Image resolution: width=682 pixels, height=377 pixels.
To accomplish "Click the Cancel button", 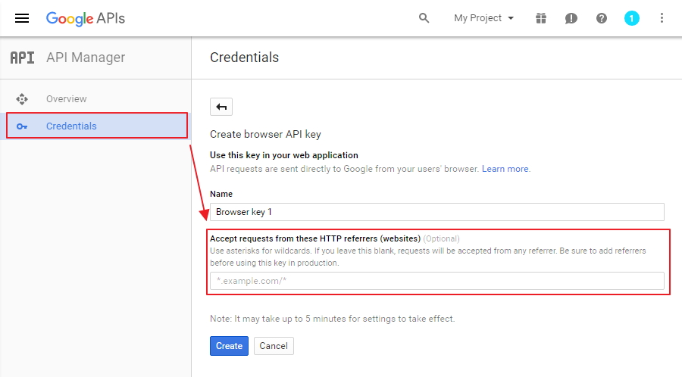I will coord(274,346).
